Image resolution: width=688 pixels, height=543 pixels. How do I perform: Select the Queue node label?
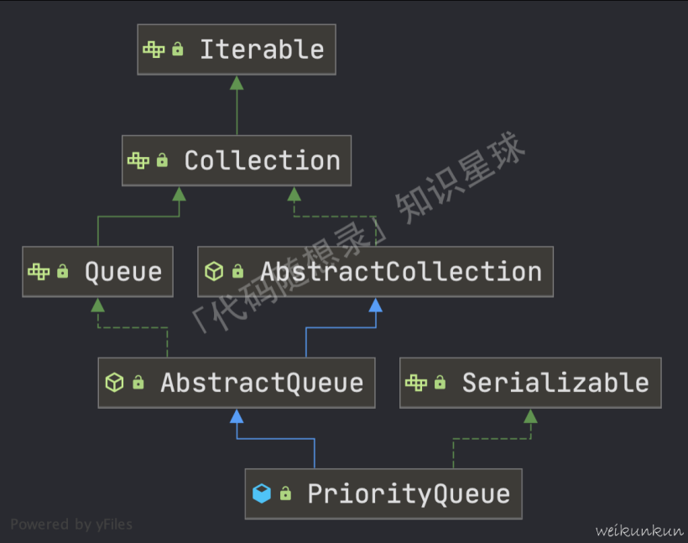pos(123,271)
